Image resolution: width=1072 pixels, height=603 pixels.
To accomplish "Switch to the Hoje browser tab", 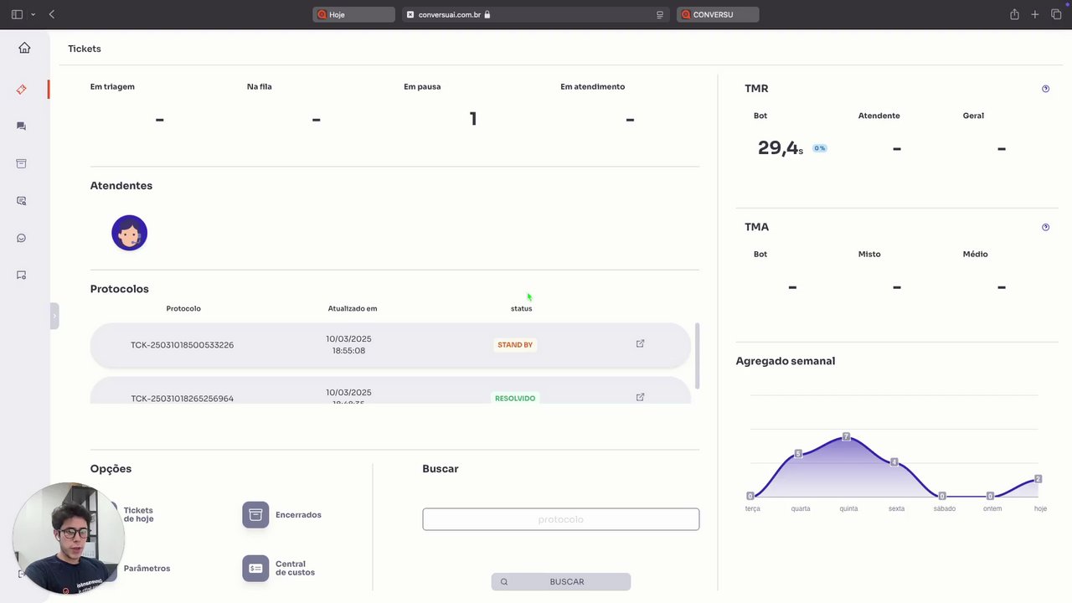I will click(353, 14).
